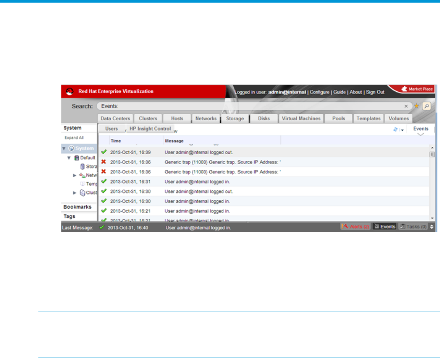The width and height of the screenshot is (440, 358).
Task: Expand the Clusters tree node
Action: [75, 193]
